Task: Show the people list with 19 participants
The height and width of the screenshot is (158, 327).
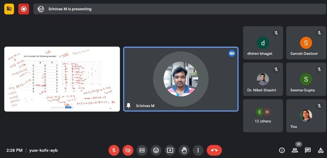Action: pos(295,150)
